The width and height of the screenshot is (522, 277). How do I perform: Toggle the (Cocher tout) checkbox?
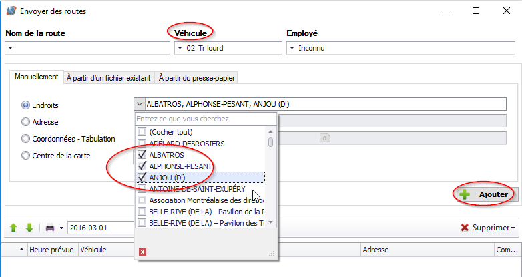142,131
